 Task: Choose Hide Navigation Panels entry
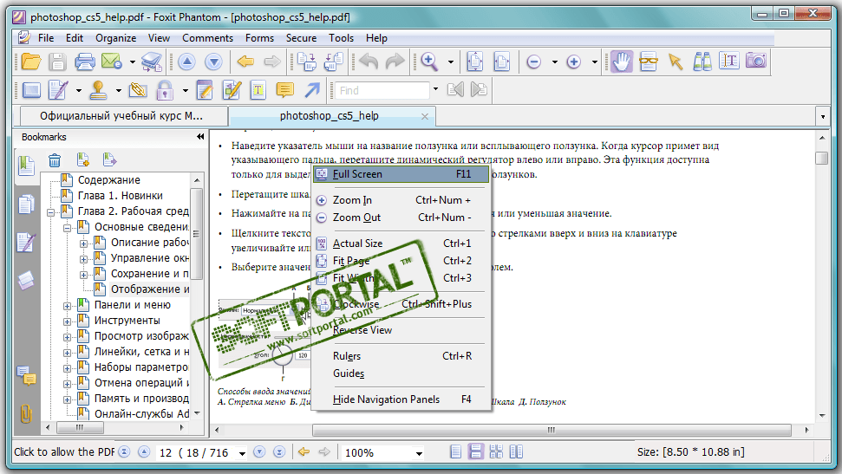coord(401,399)
